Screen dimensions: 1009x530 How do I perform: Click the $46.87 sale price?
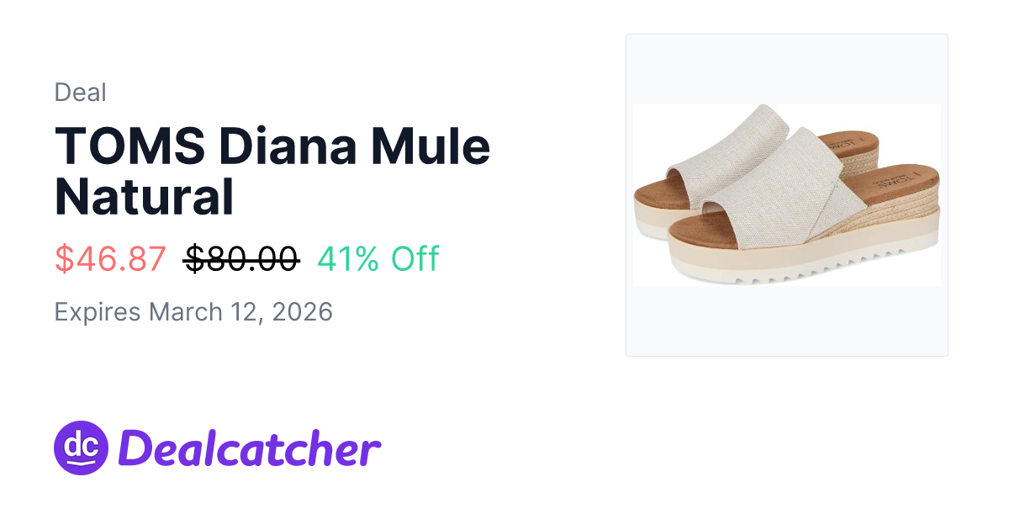(110, 259)
